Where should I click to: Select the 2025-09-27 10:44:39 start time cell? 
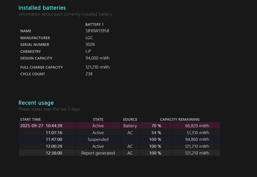coord(41,126)
